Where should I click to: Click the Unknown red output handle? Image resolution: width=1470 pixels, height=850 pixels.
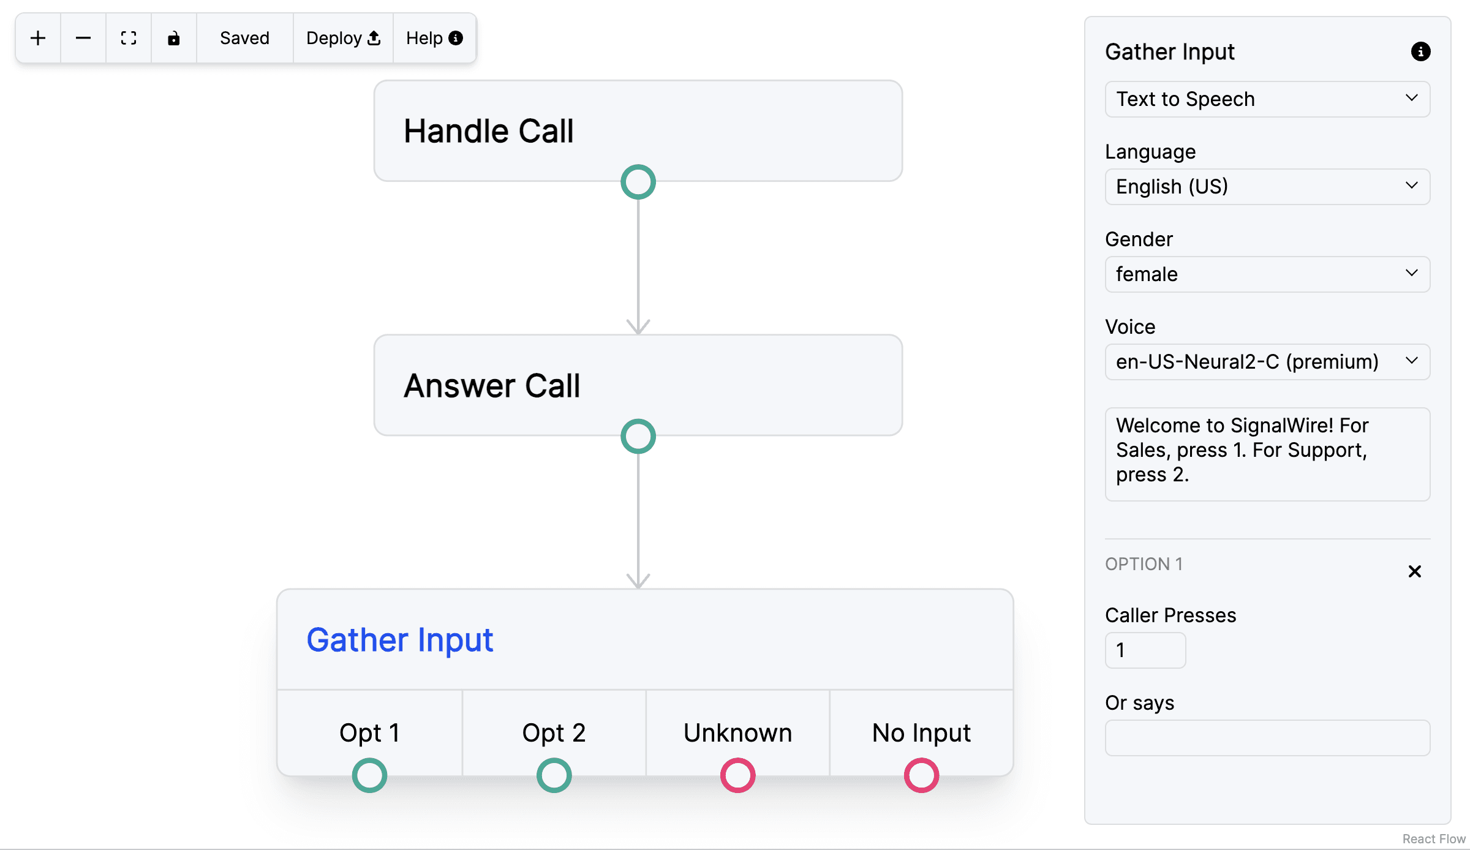pos(738,775)
